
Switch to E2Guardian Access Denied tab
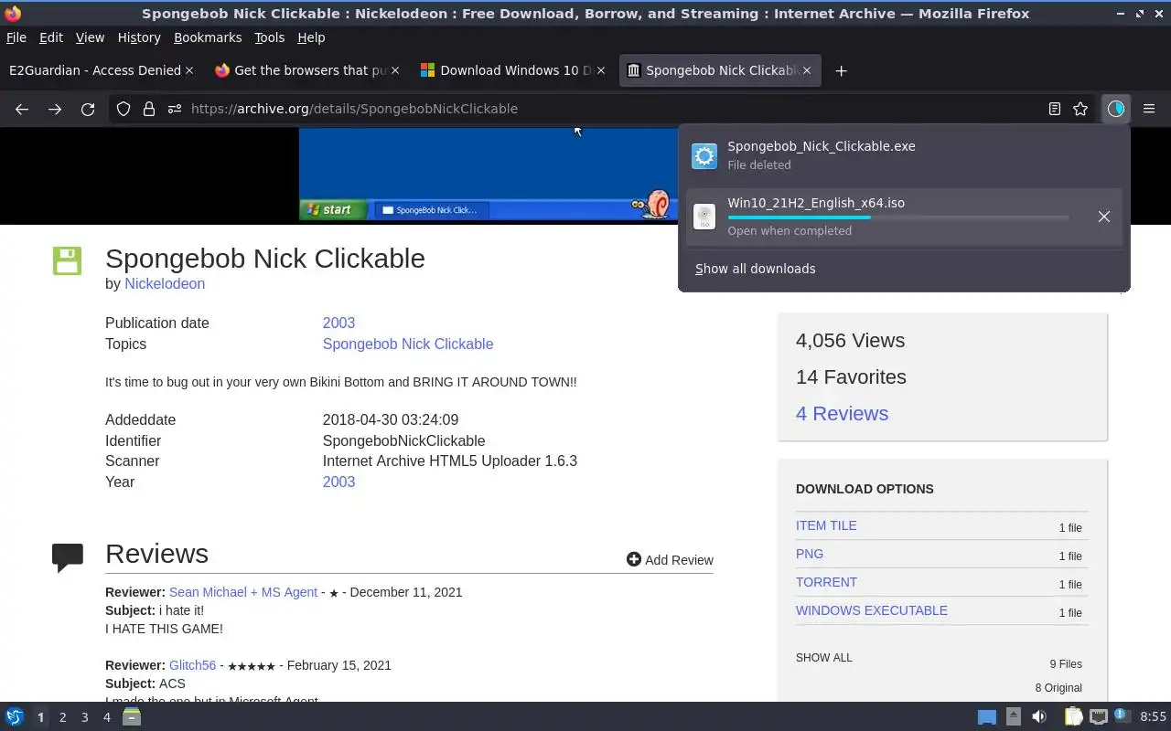[95, 70]
